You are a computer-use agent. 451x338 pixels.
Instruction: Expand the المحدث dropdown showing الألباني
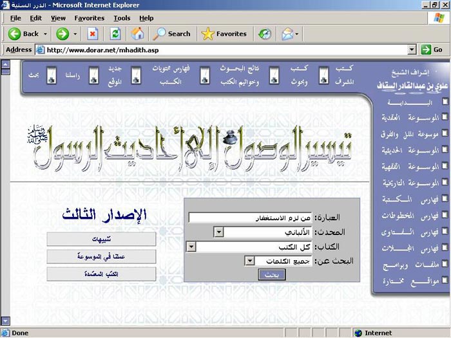click(x=218, y=232)
